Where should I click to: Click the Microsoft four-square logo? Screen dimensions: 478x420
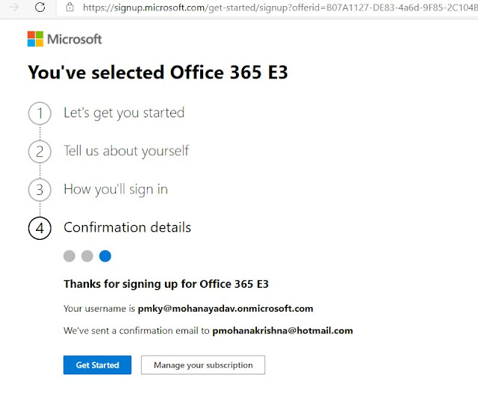coord(35,39)
